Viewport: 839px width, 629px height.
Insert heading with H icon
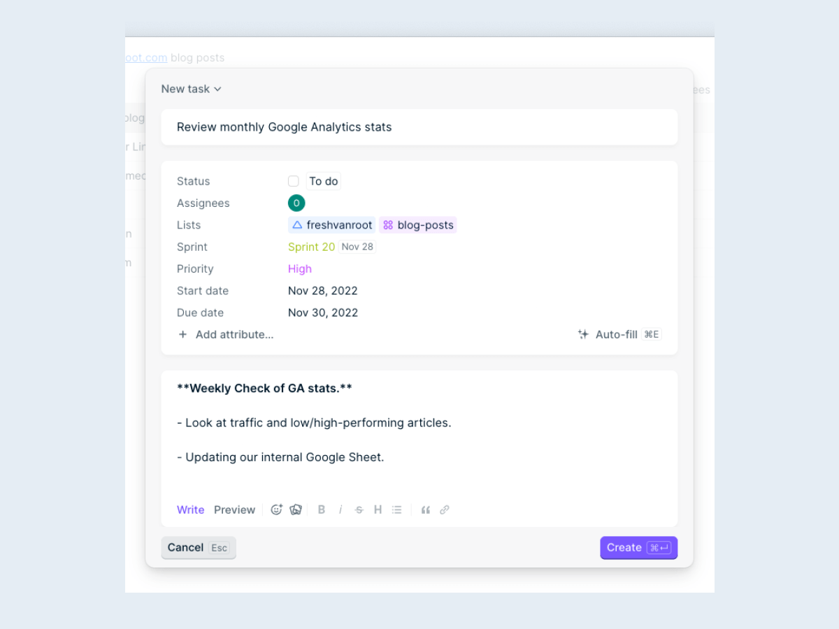[x=378, y=509]
